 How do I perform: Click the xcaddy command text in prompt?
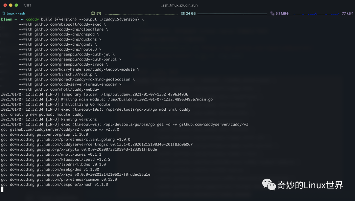point(32,19)
